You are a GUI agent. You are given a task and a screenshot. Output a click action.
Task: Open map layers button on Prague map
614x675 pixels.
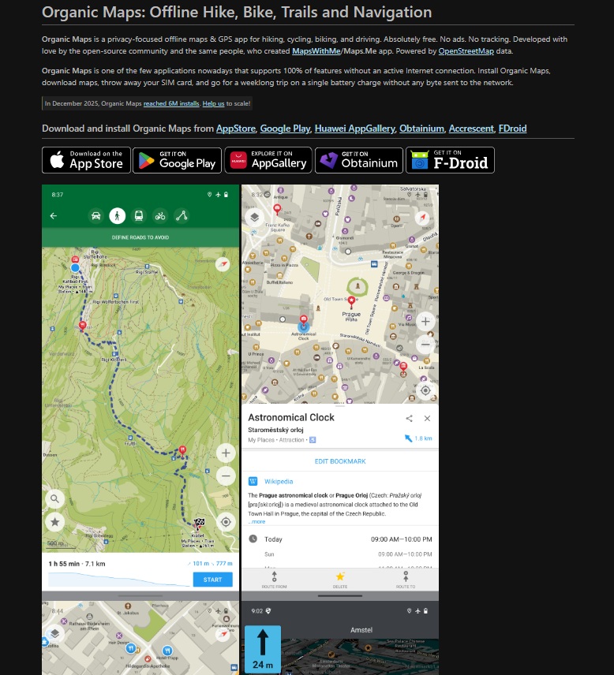(x=255, y=218)
